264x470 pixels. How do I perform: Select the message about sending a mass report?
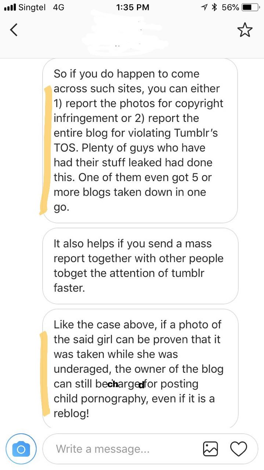pyautogui.click(x=140, y=266)
